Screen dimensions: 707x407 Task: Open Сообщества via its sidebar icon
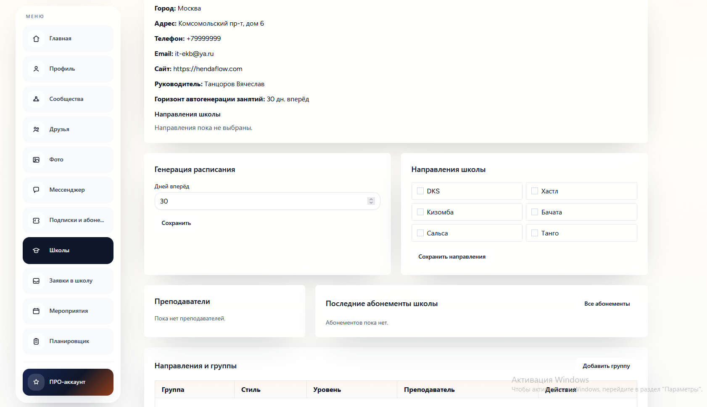36,99
